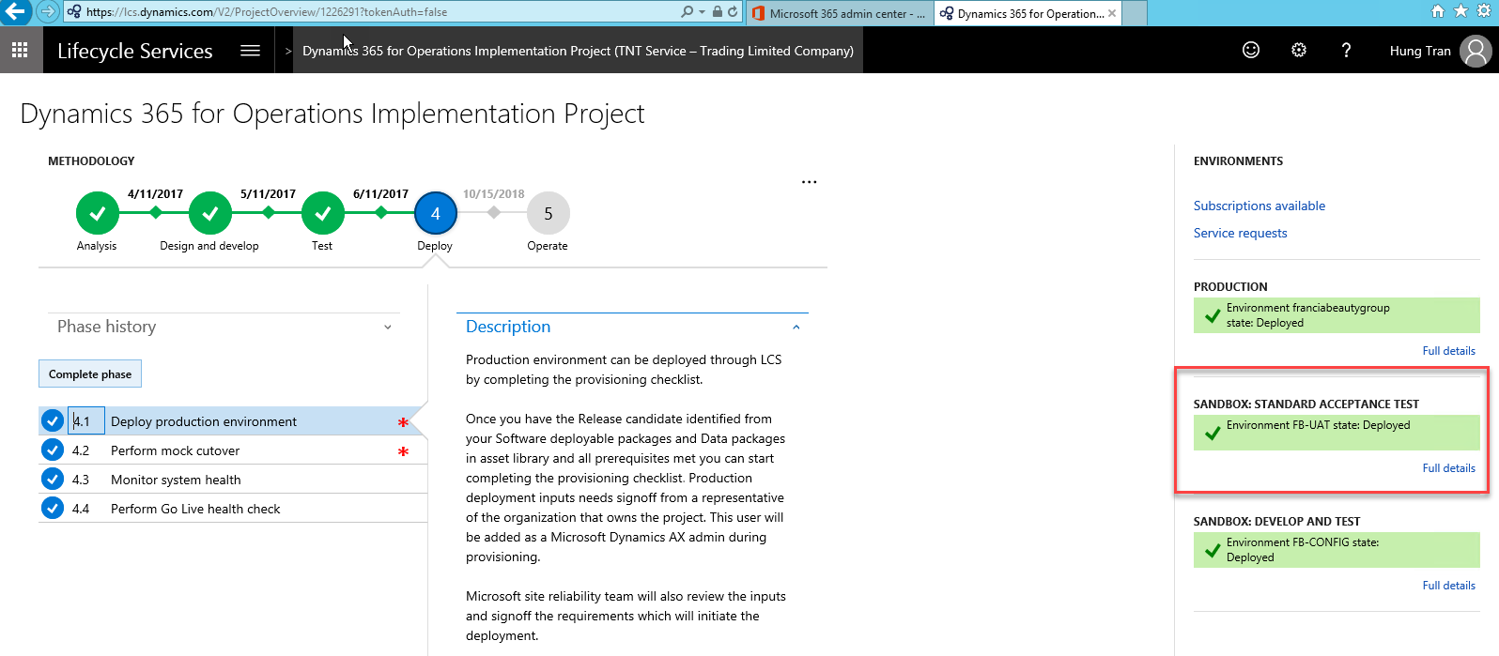
Task: Open Full details for Standard Acceptance Test sandbox
Action: pyautogui.click(x=1448, y=468)
